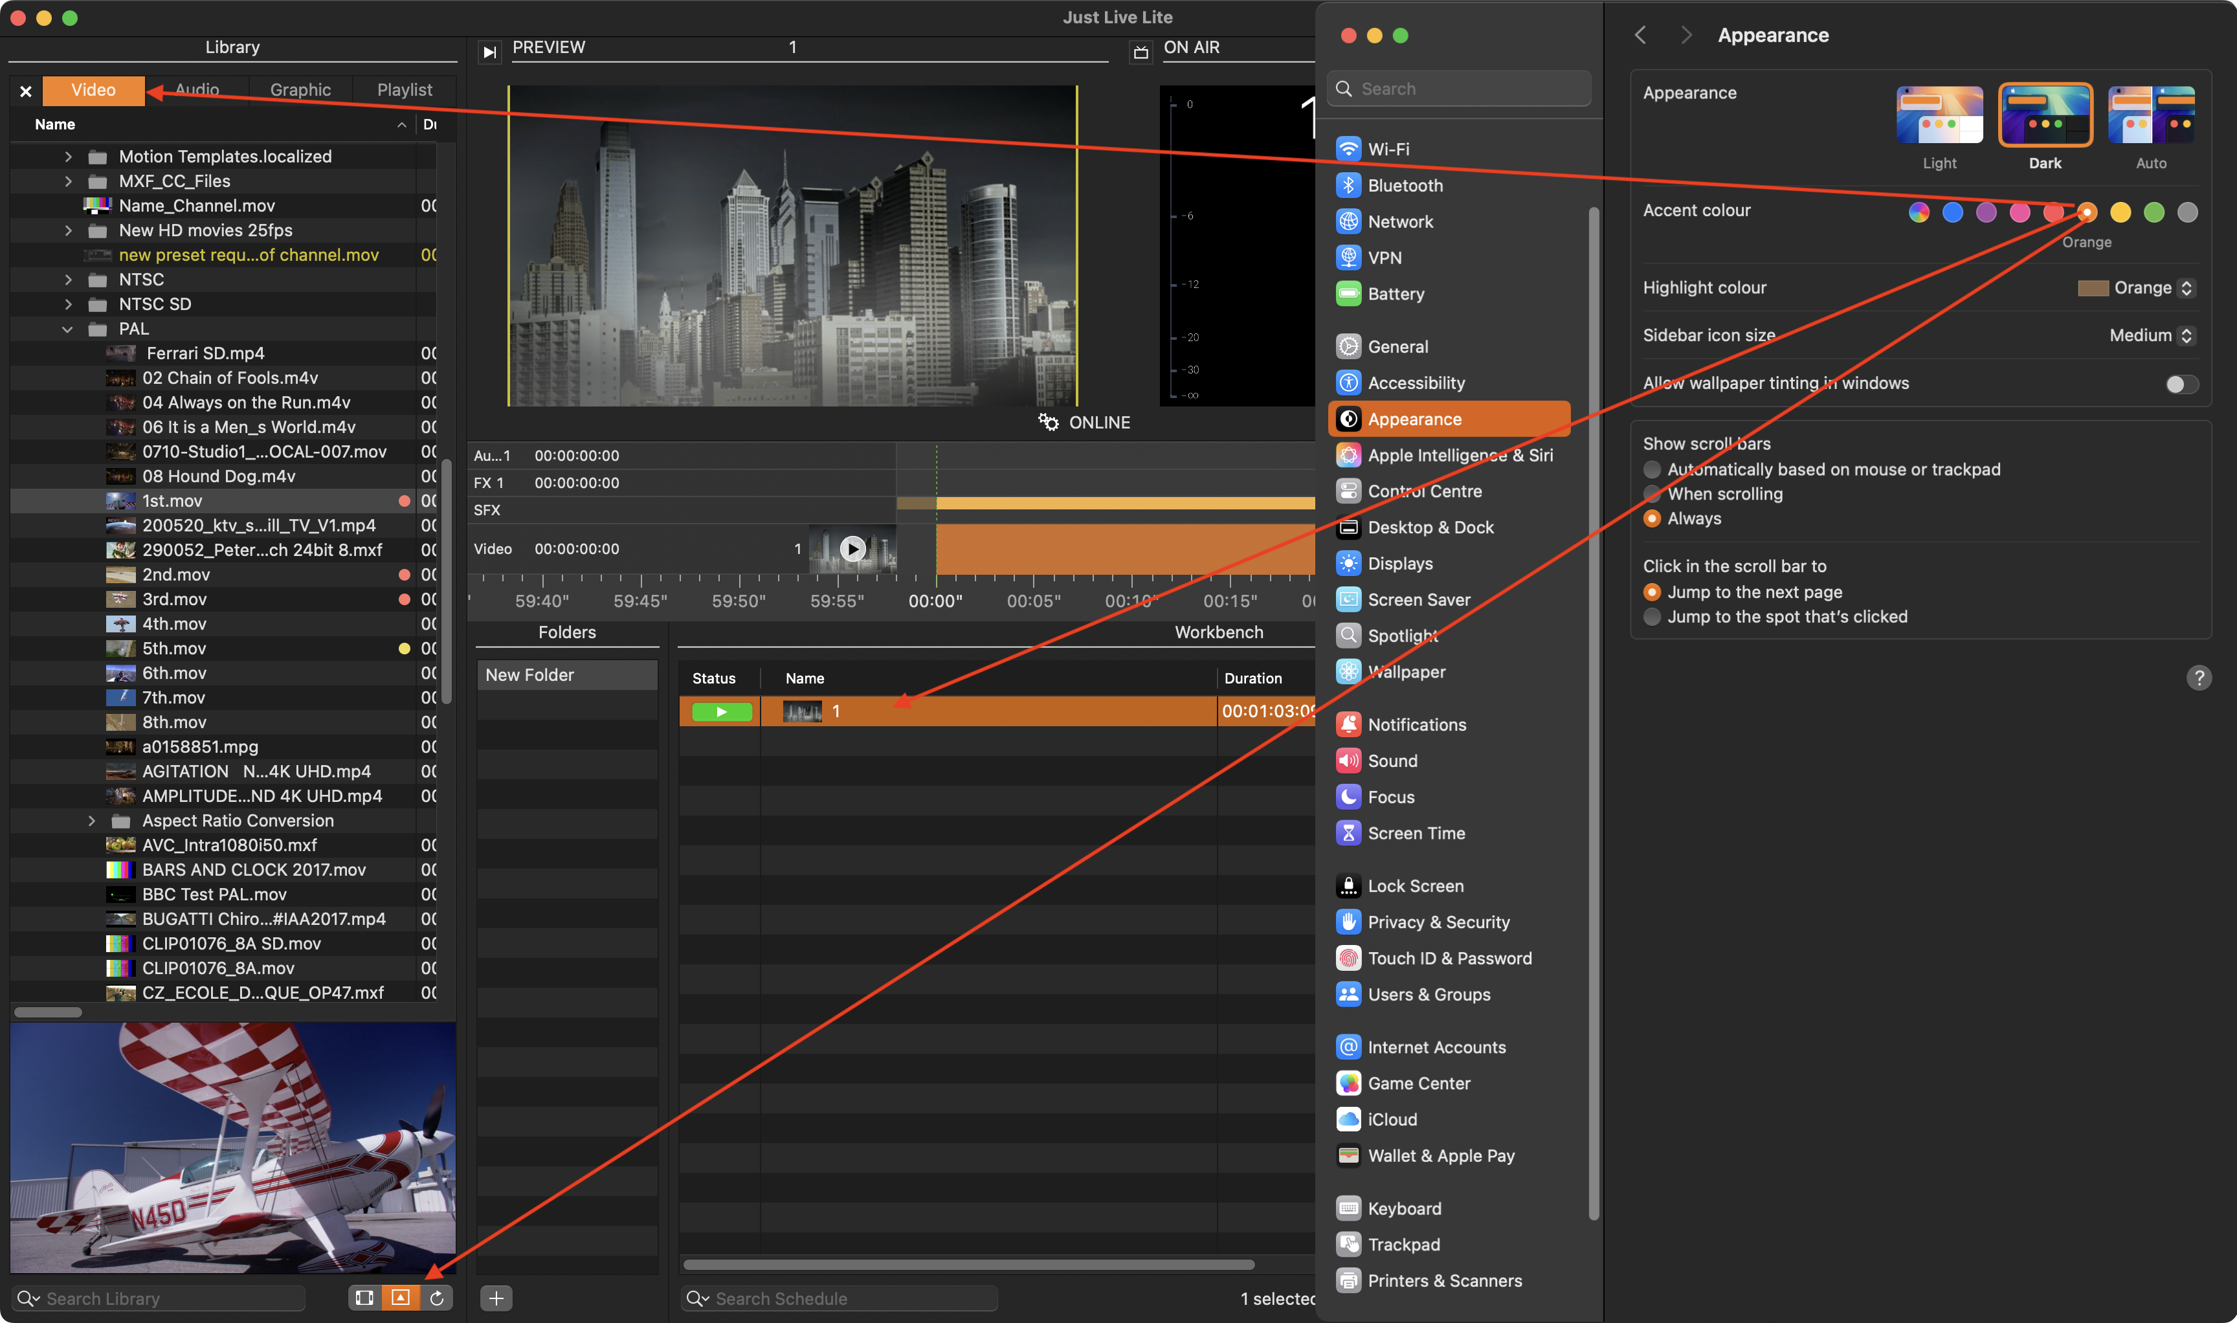Image resolution: width=2237 pixels, height=1323 pixels.
Task: Open Screen Time settings
Action: pyautogui.click(x=1449, y=832)
